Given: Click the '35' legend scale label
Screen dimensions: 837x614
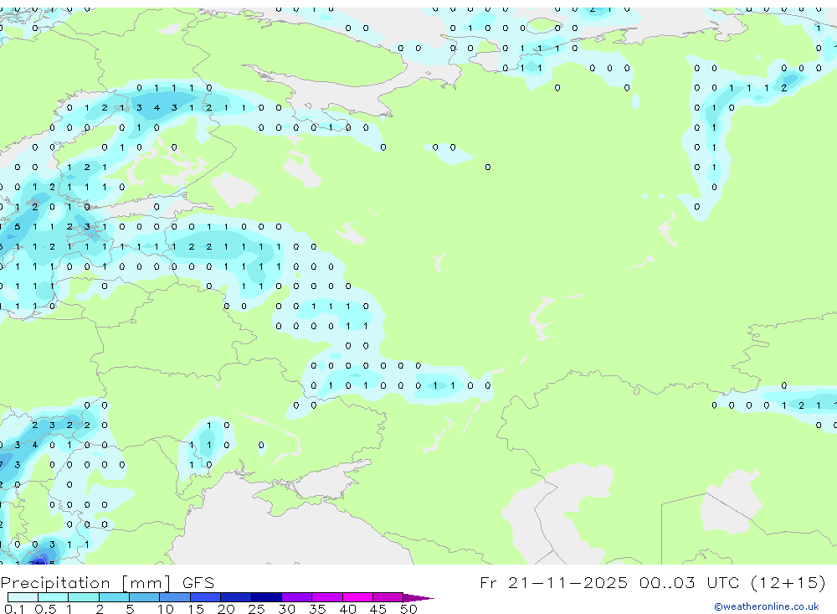Looking at the screenshot, I should pos(317,609).
